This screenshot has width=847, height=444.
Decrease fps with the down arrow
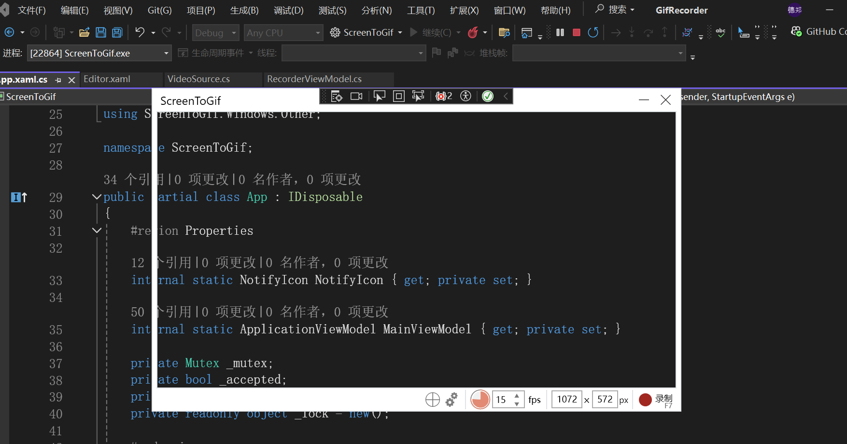point(517,404)
